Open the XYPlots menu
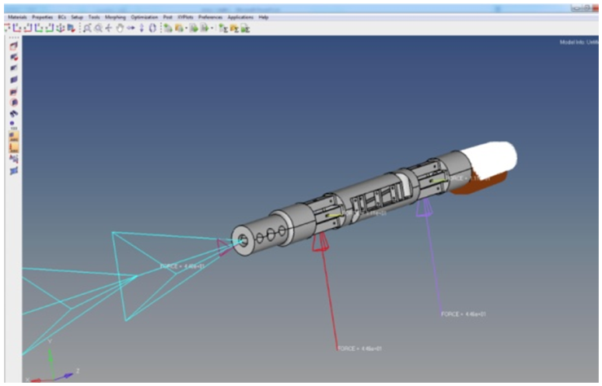 tap(187, 17)
